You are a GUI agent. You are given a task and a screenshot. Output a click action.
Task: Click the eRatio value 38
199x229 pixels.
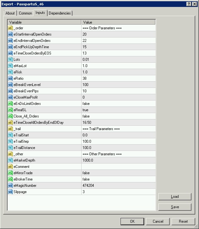(84, 78)
